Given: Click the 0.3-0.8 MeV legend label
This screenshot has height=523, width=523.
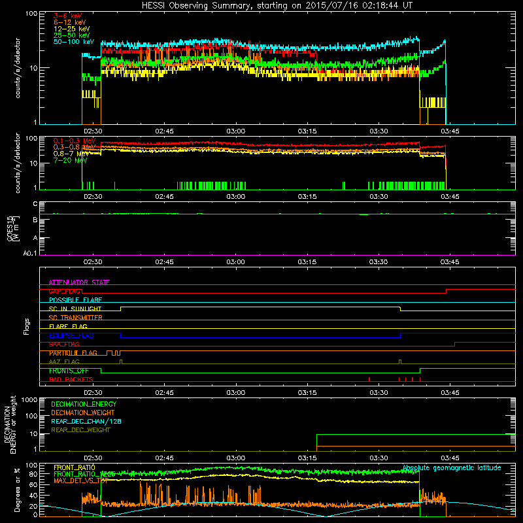Looking at the screenshot, I should pos(75,147).
